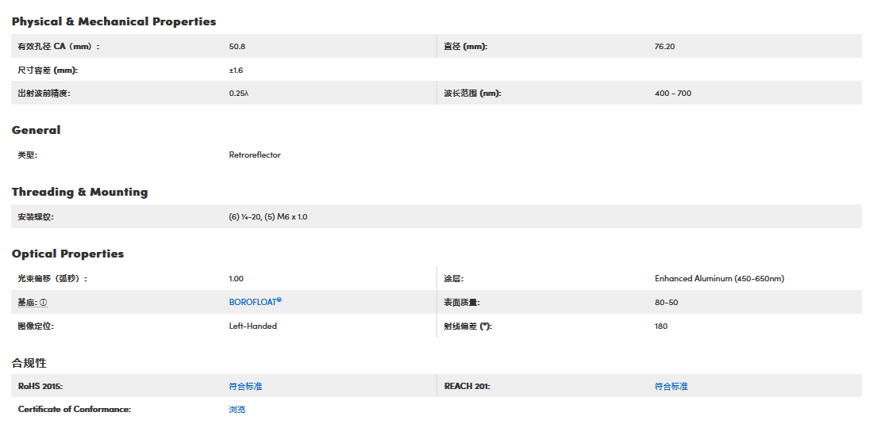Select the Optical Properties section heading

(x=67, y=254)
